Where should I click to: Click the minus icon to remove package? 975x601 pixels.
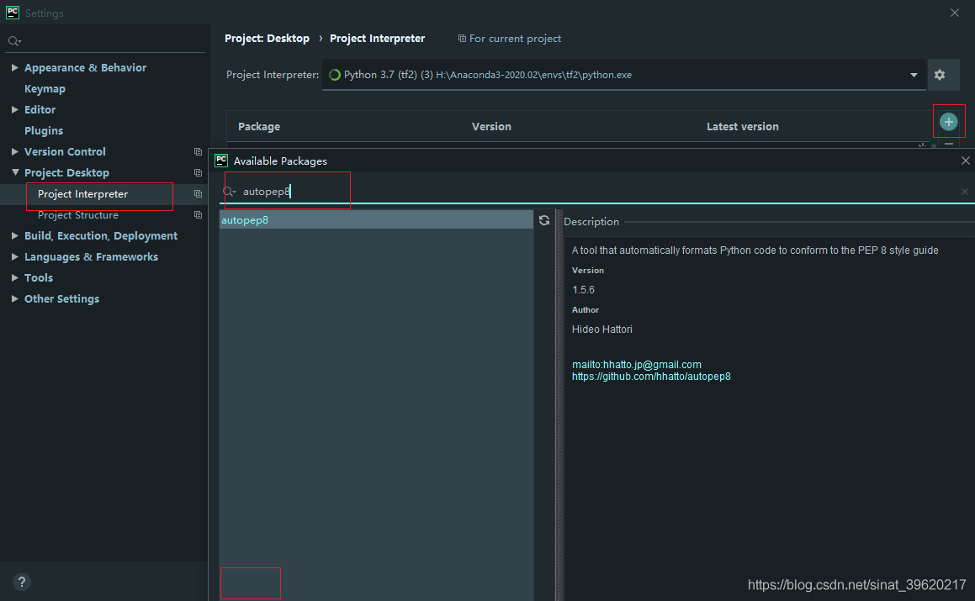(x=949, y=145)
